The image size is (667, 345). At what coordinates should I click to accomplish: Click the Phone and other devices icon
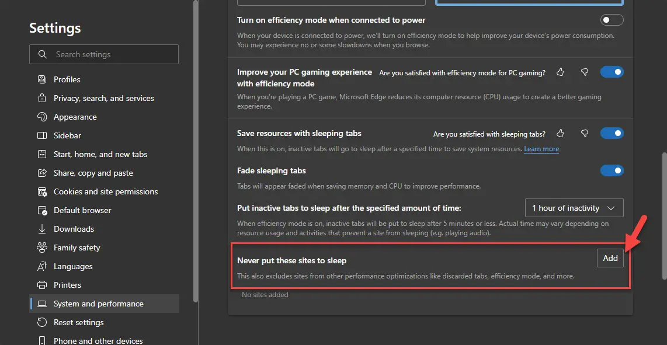[41, 341]
